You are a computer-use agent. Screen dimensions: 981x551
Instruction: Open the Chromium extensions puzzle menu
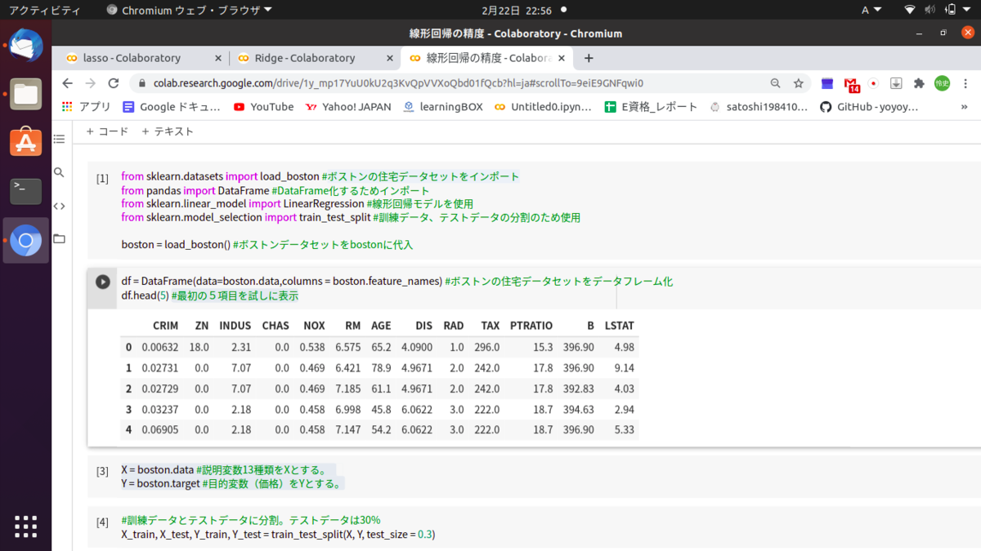919,83
